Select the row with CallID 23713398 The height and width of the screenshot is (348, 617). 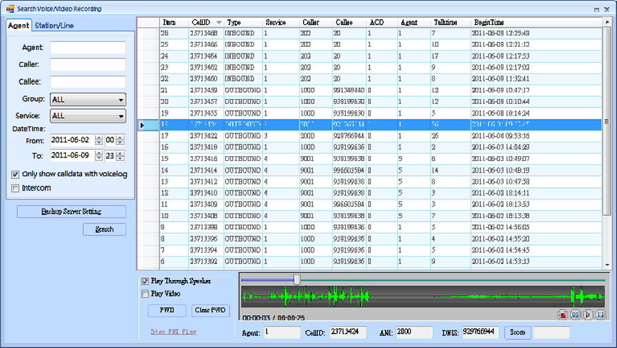370,227
